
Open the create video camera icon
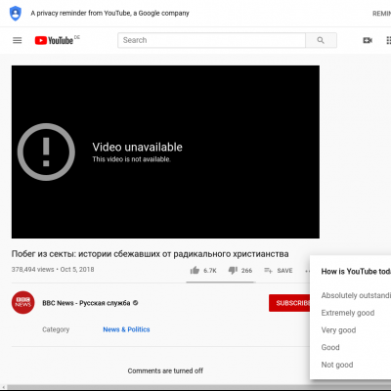click(x=368, y=40)
